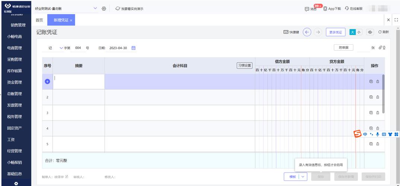Click the Sogou IME microphone icon
Screen dimensions: 400x186
click(x=378, y=134)
